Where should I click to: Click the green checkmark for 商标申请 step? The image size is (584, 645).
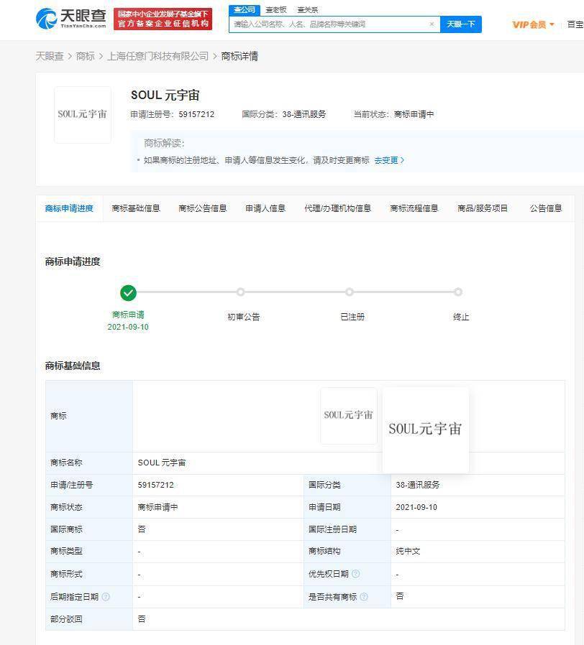point(128,292)
